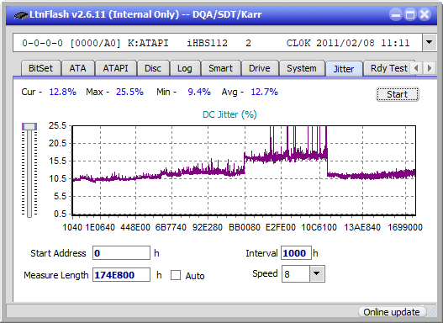Image resolution: width=443 pixels, height=323 pixels.
Task: Click the Measure Length input field
Action: pos(122,275)
